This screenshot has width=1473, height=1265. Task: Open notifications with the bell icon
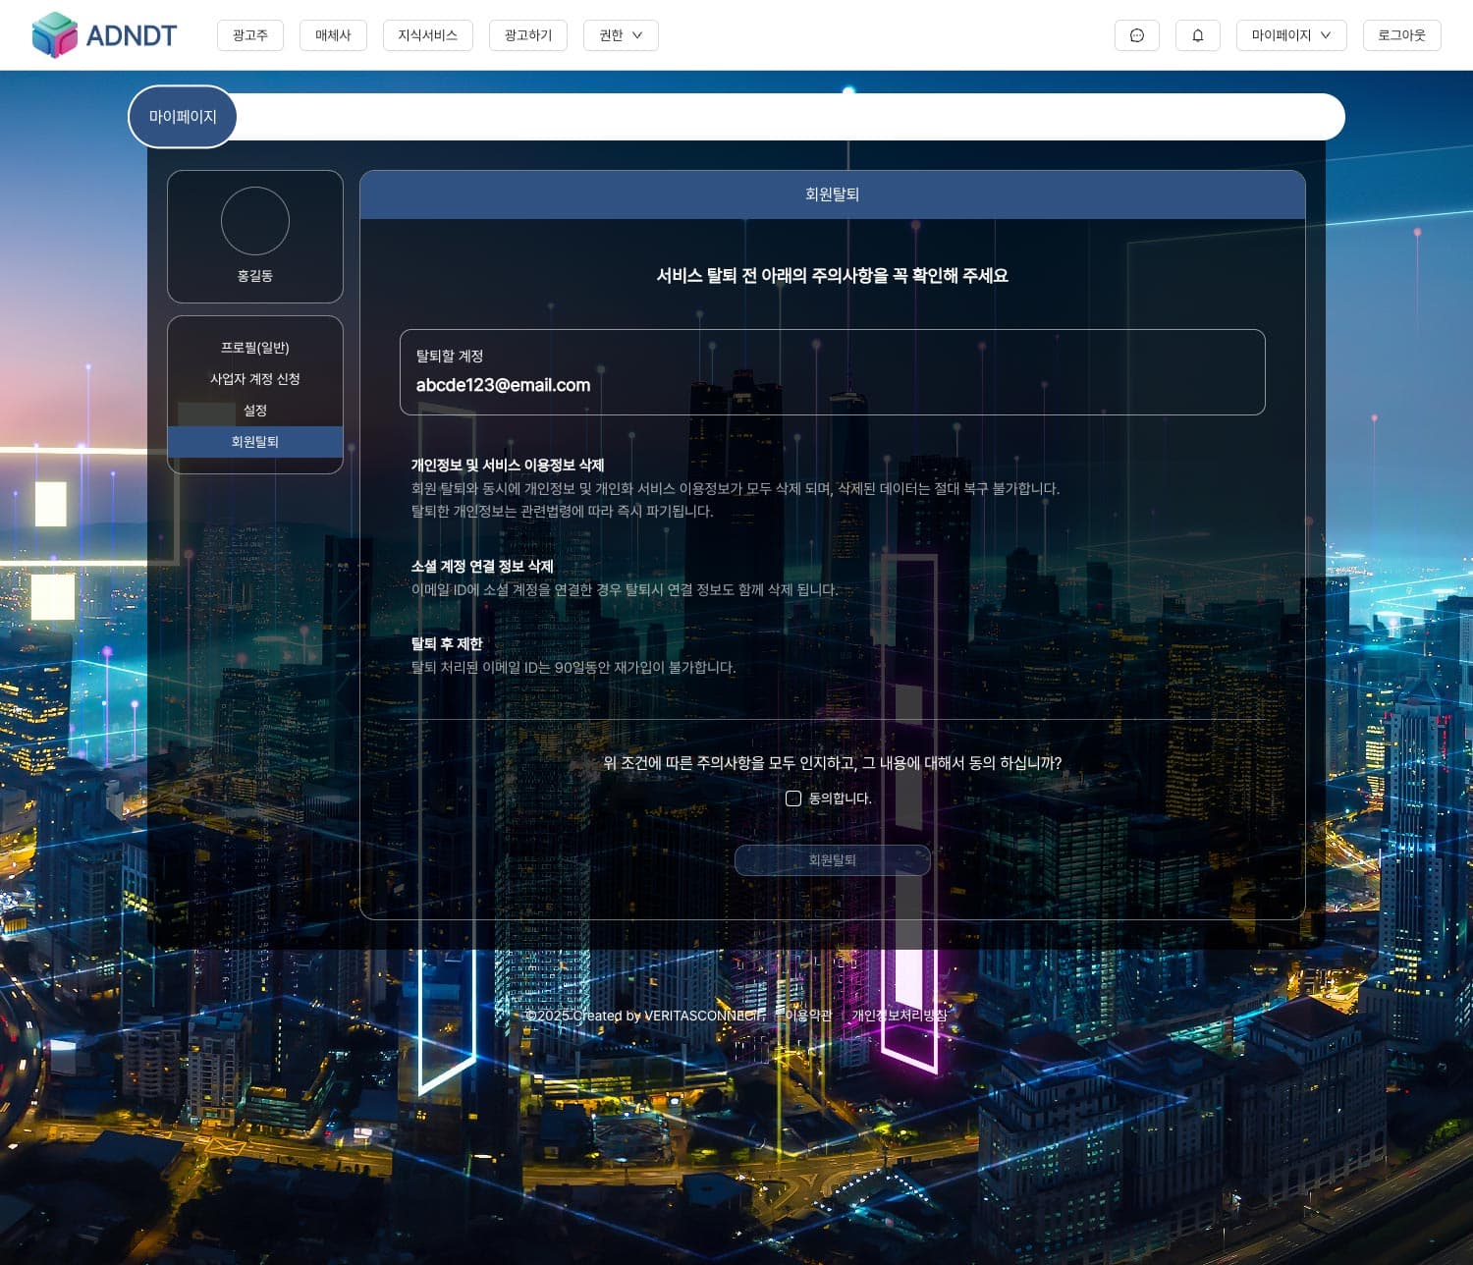pos(1197,35)
